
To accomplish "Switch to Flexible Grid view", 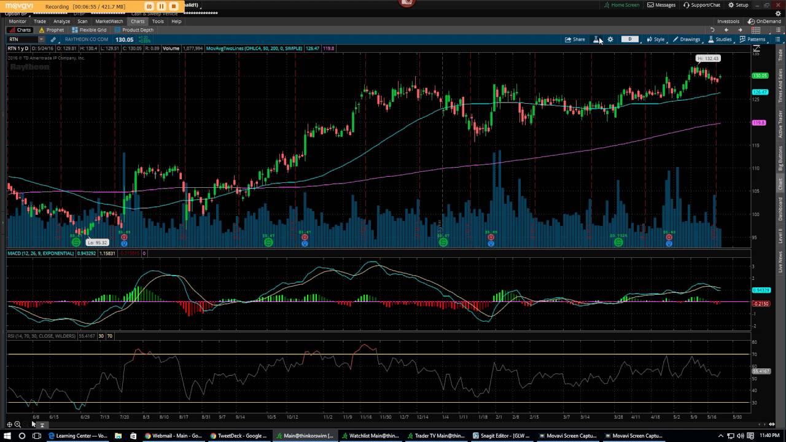I will pyautogui.click(x=90, y=30).
